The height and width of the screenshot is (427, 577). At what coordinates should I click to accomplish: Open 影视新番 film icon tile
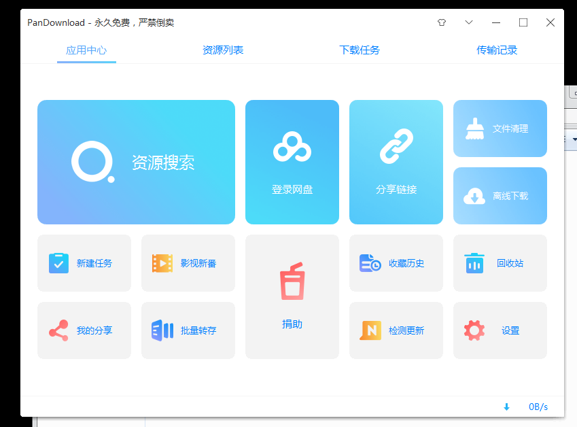162,263
